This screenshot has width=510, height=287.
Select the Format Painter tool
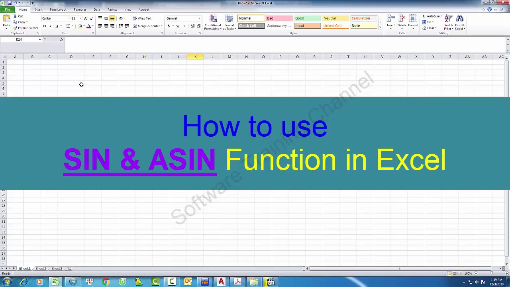coord(25,28)
